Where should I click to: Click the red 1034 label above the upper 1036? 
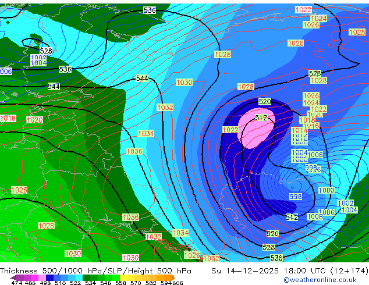point(146,134)
